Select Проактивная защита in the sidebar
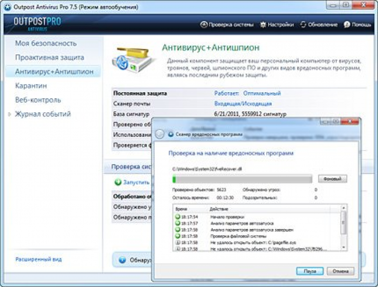The height and width of the screenshot is (287, 378). click(49, 57)
